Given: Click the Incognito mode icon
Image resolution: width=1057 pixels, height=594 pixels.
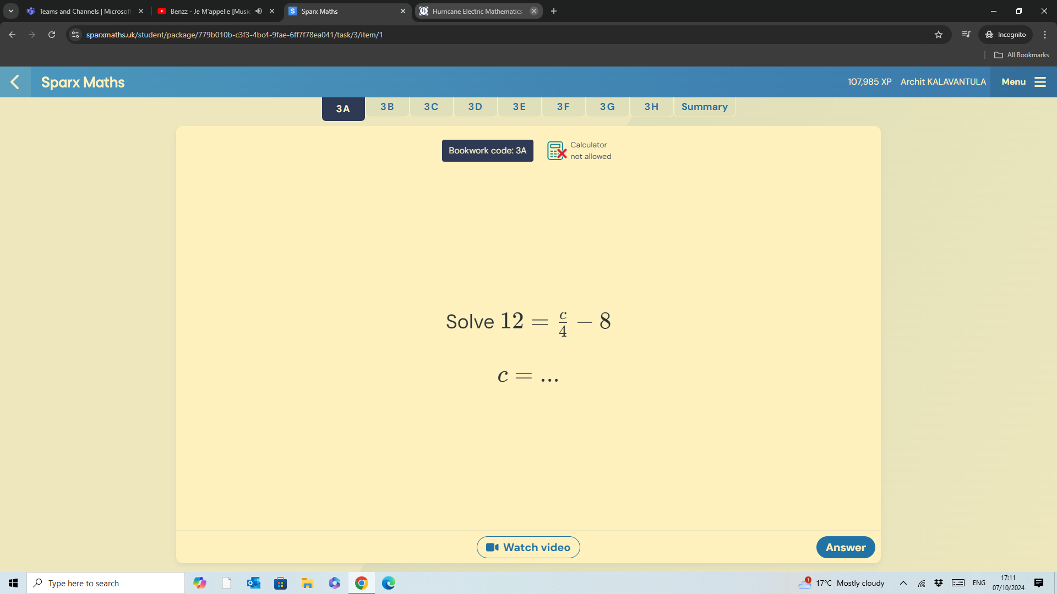Looking at the screenshot, I should [x=988, y=35].
